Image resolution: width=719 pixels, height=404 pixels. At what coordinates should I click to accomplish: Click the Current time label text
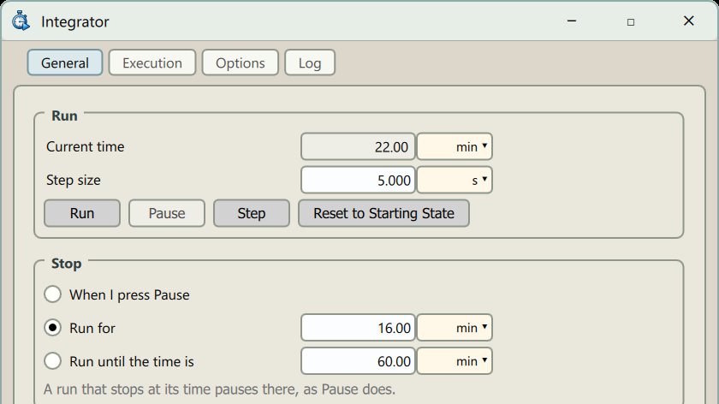point(86,146)
